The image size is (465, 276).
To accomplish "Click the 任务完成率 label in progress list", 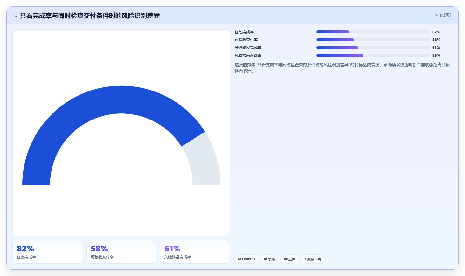I will [x=244, y=32].
